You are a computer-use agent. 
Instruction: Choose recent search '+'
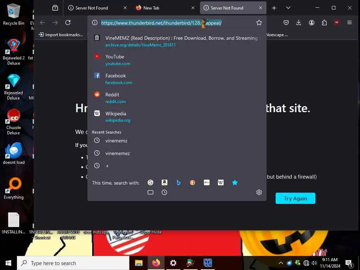pyautogui.click(x=177, y=166)
